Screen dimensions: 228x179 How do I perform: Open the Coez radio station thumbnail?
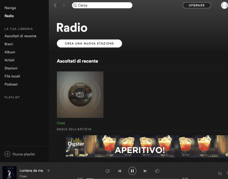tap(80, 95)
